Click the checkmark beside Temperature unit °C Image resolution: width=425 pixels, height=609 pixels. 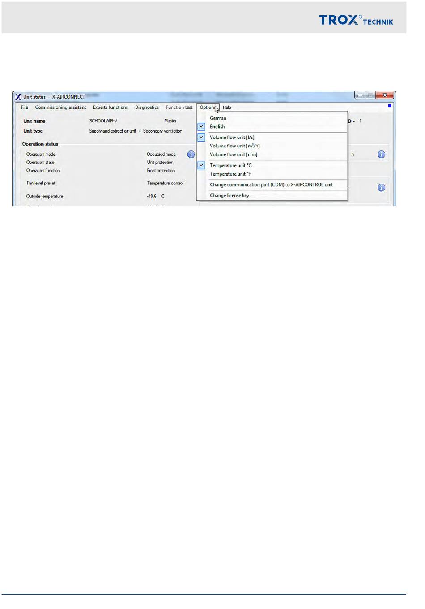[x=201, y=165]
